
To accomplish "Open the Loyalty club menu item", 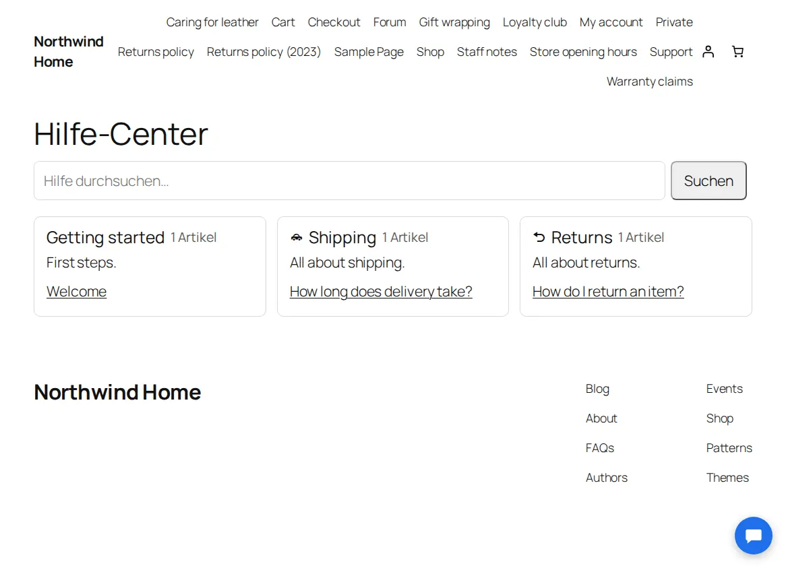I will click(x=535, y=22).
